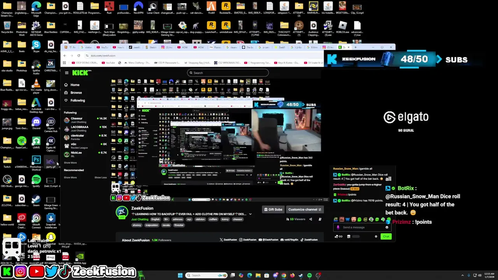
Task: Open the chat shop icon
Action: click(349, 236)
